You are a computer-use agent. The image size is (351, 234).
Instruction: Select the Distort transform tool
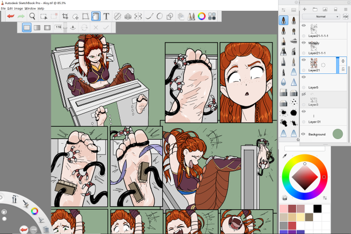pyautogui.click(x=85, y=17)
